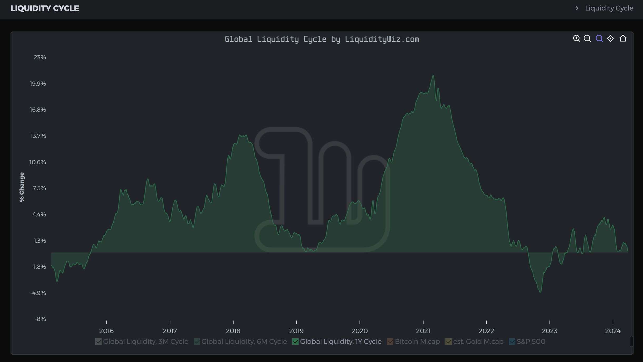Click the 13.7% y-axis label
Screen dimensions: 643x362
click(38, 136)
